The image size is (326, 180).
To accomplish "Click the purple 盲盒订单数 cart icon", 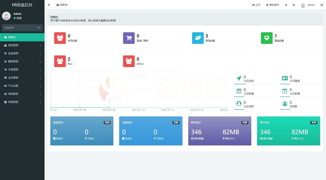I will (129, 38).
